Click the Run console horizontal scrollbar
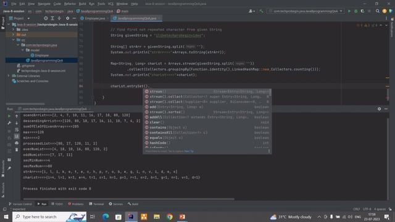The image size is (395, 222). pos(128,199)
